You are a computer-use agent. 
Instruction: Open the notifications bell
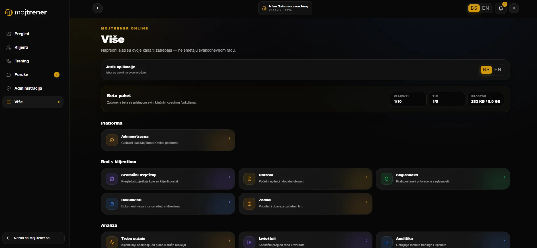coord(501,8)
